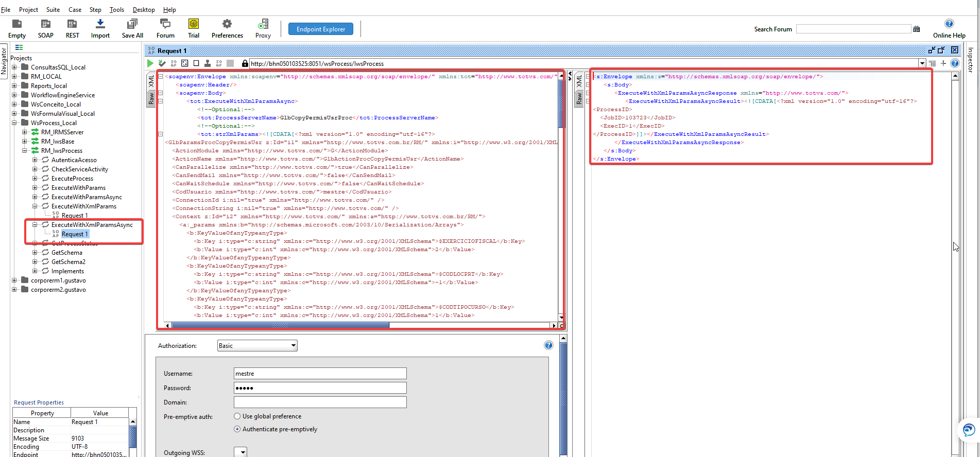Click the Save All icon

[x=132, y=24]
